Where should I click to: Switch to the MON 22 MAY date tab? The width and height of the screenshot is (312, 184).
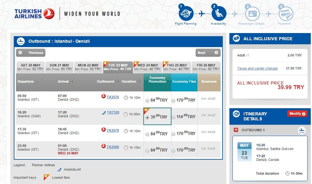[x=88, y=67]
